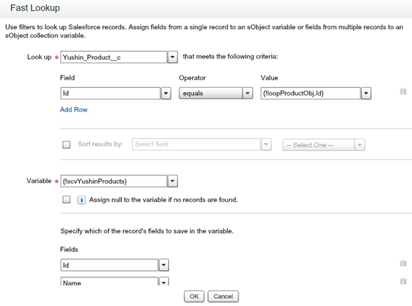Remove the Id field from saved fields
412x306 pixels.
[x=403, y=264]
